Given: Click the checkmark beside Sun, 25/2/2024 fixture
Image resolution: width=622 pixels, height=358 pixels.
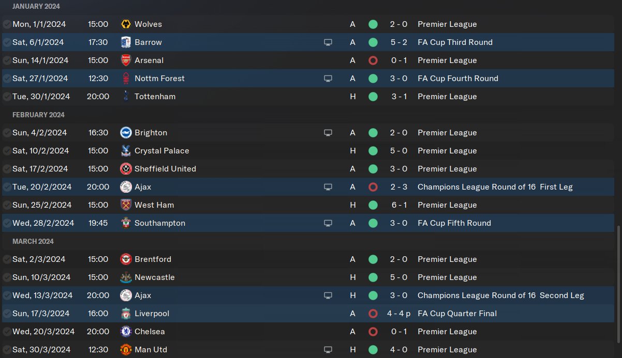Looking at the screenshot, I should coord(7,205).
